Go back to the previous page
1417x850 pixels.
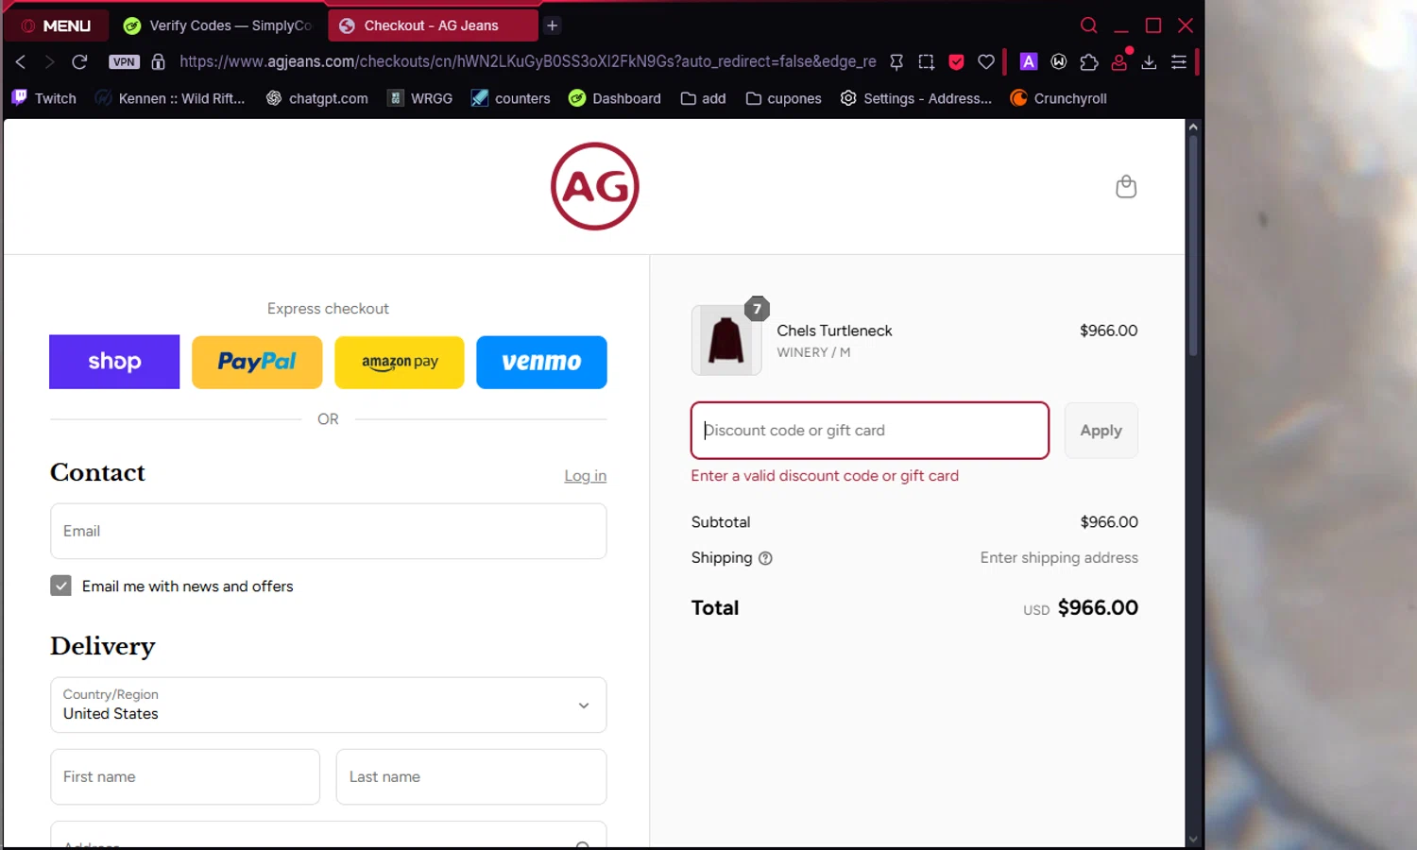[21, 61]
